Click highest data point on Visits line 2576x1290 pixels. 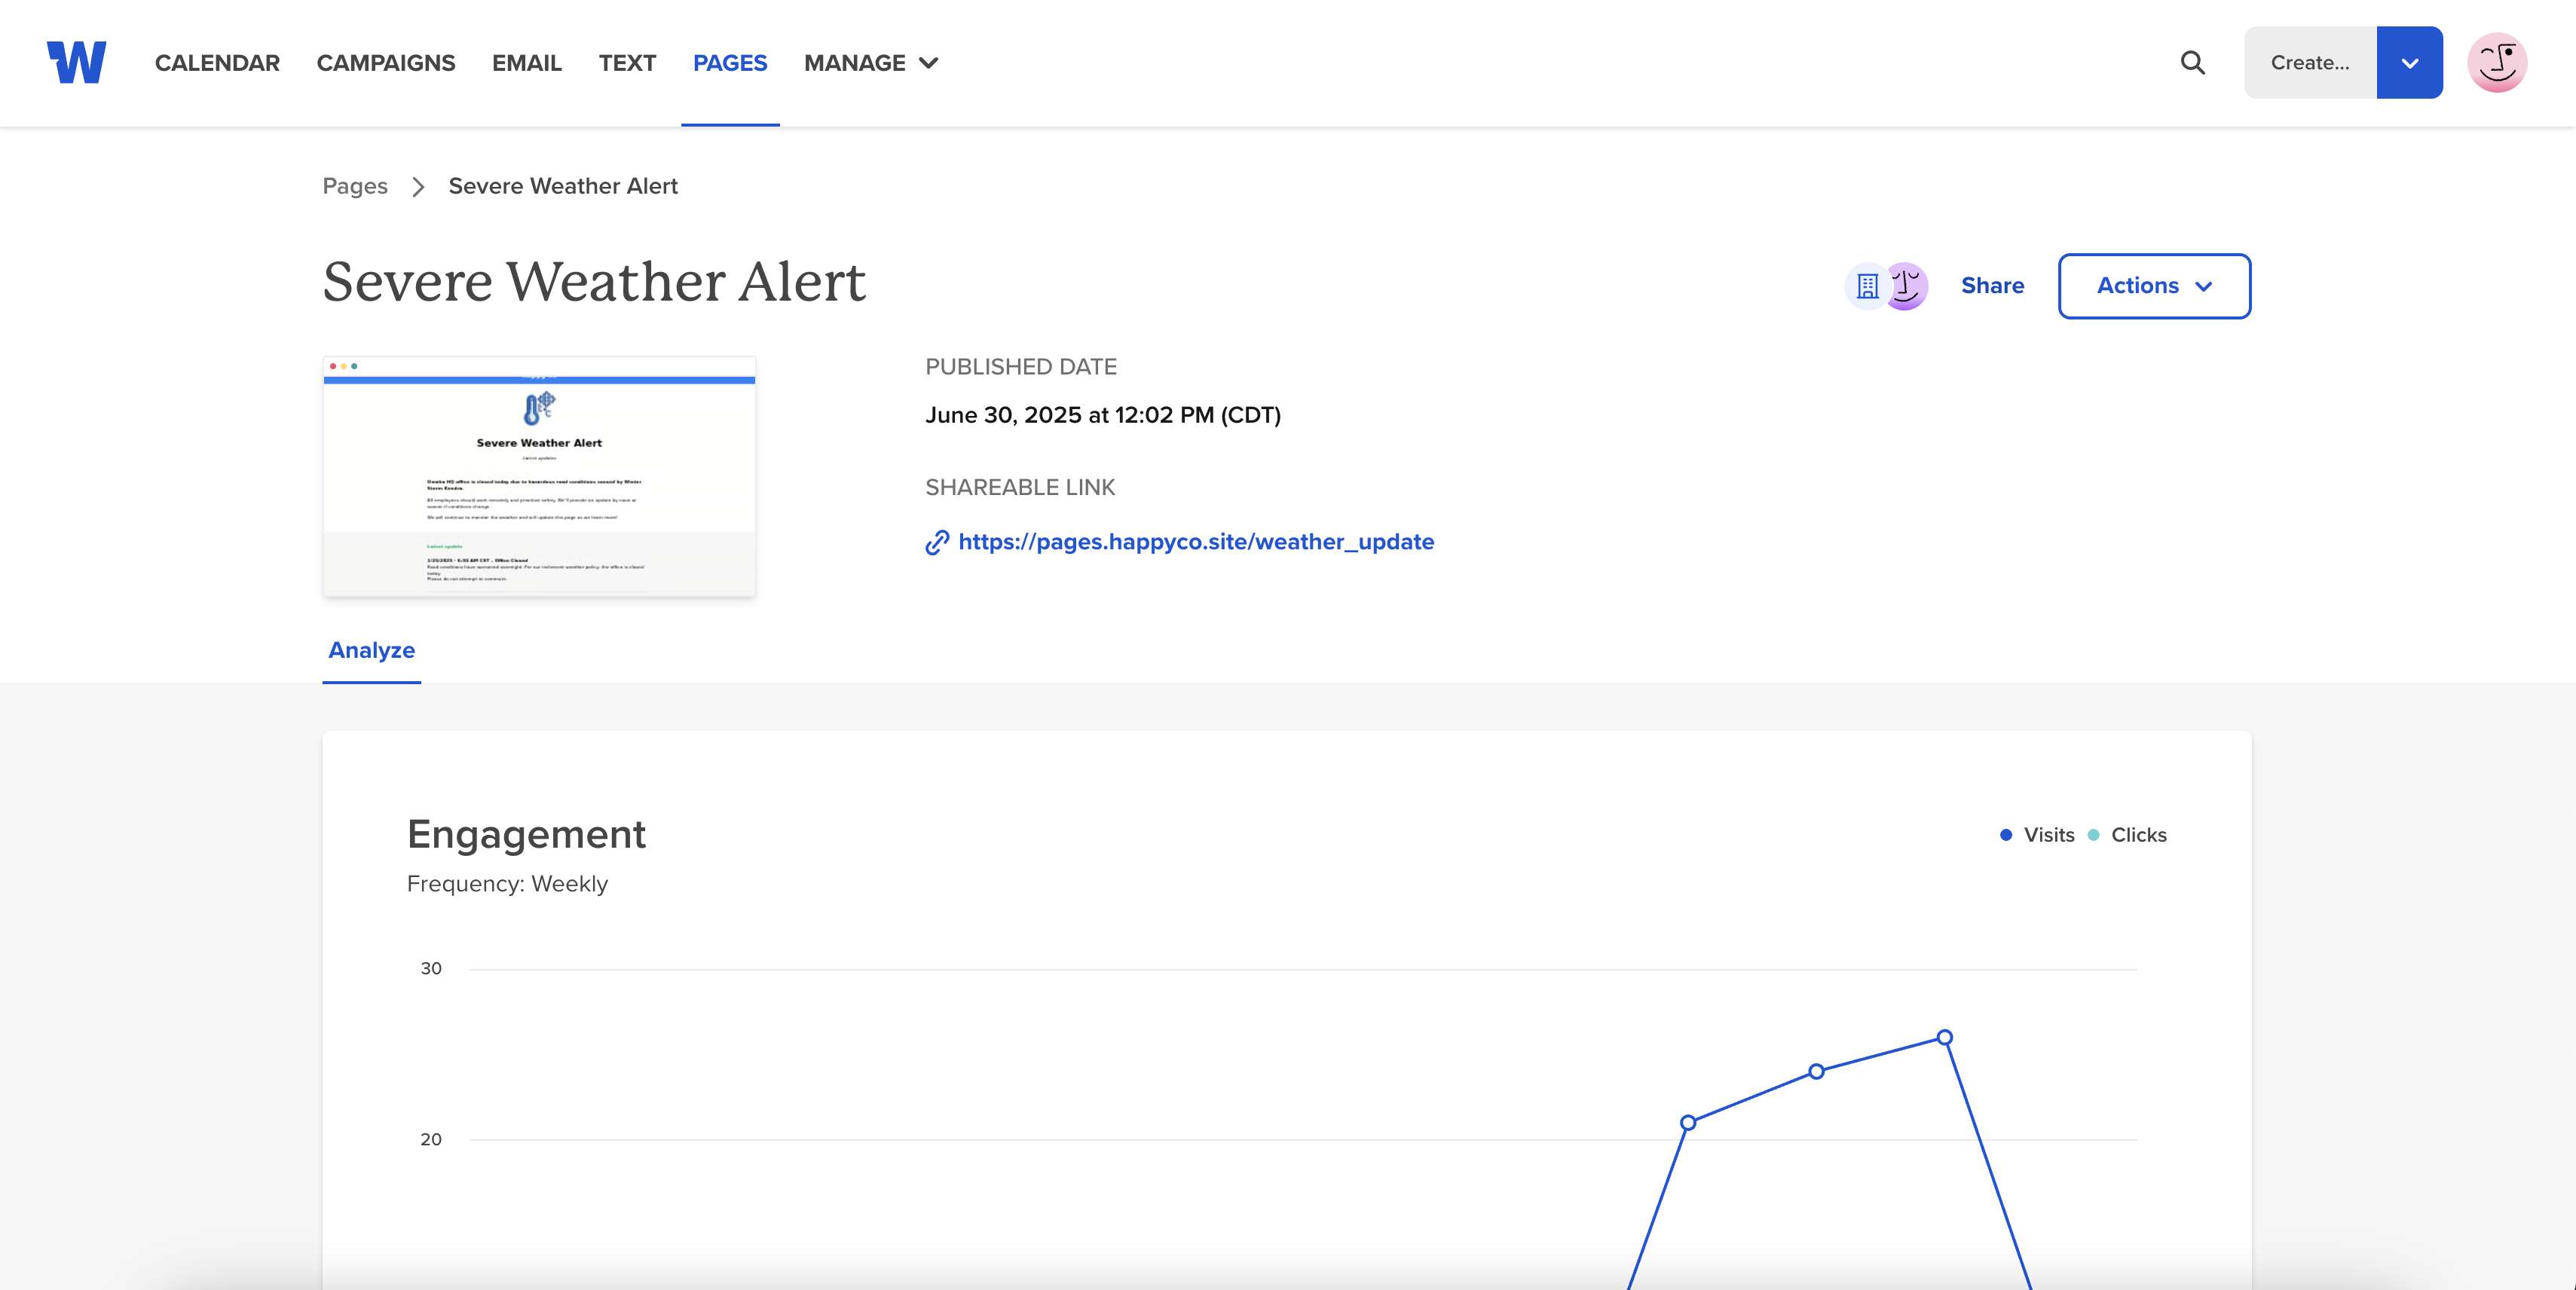coord(1944,1037)
